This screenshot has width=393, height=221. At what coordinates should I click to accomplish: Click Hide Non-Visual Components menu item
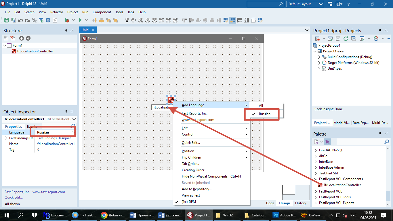211,176
